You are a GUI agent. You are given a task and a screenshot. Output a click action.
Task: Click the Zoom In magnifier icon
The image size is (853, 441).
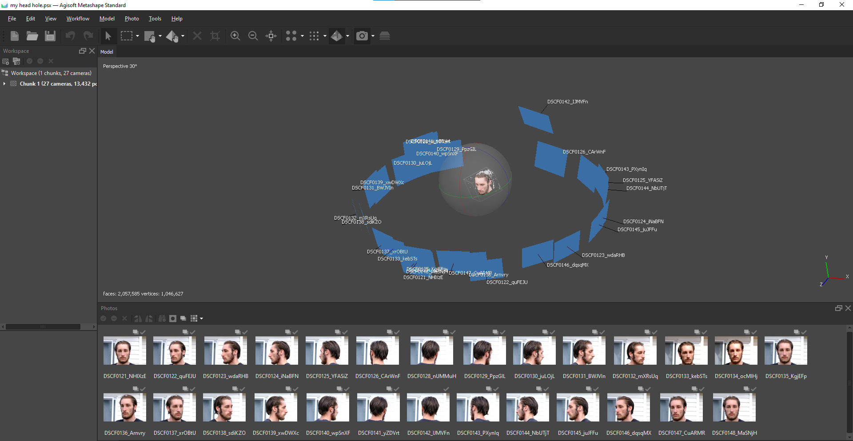235,36
